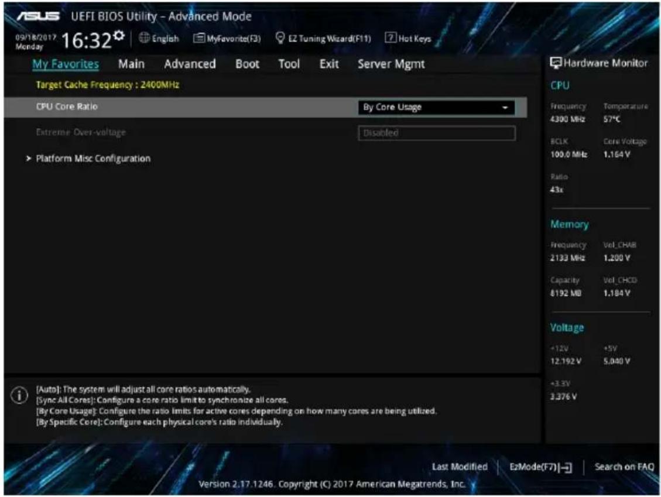Screen dimensions: 661x497
Task: Click the Hot Keys question mark icon
Action: coord(391,38)
